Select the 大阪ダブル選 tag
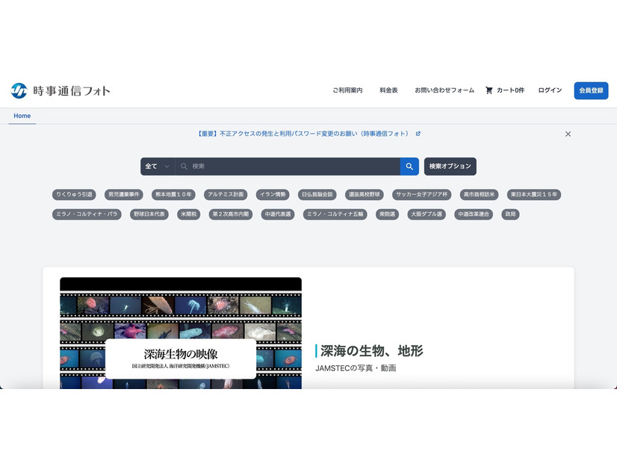Image resolution: width=617 pixels, height=463 pixels. point(427,214)
